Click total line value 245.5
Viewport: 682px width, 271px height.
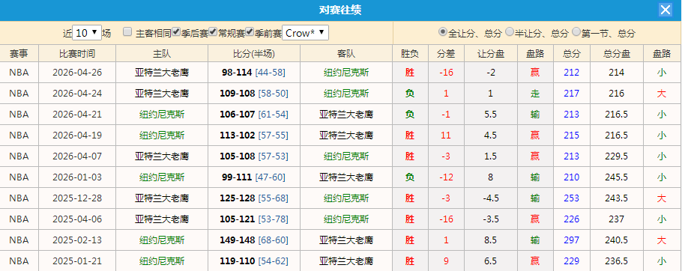(616, 177)
